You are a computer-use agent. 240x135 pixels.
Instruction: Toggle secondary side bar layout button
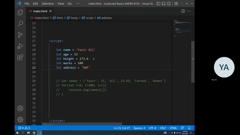(x=169, y=3)
